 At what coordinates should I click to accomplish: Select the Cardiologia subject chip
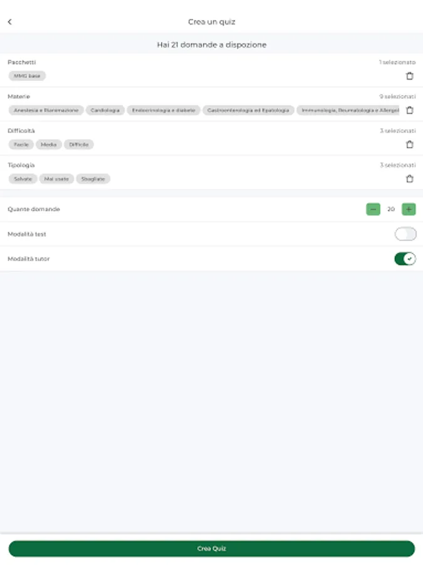(x=105, y=110)
